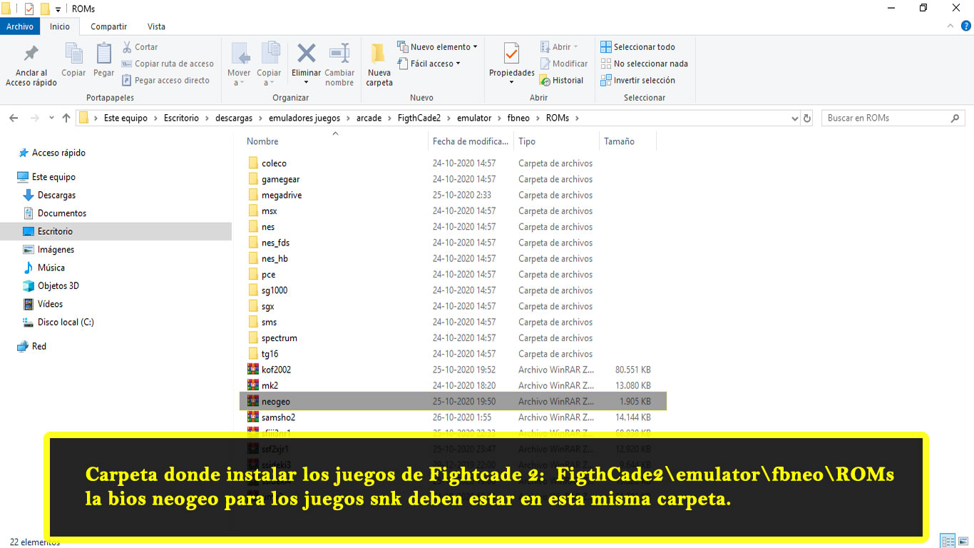Open the quick access toolbar customize arrow
Screen dimensions: 974x548
pyautogui.click(x=58, y=9)
